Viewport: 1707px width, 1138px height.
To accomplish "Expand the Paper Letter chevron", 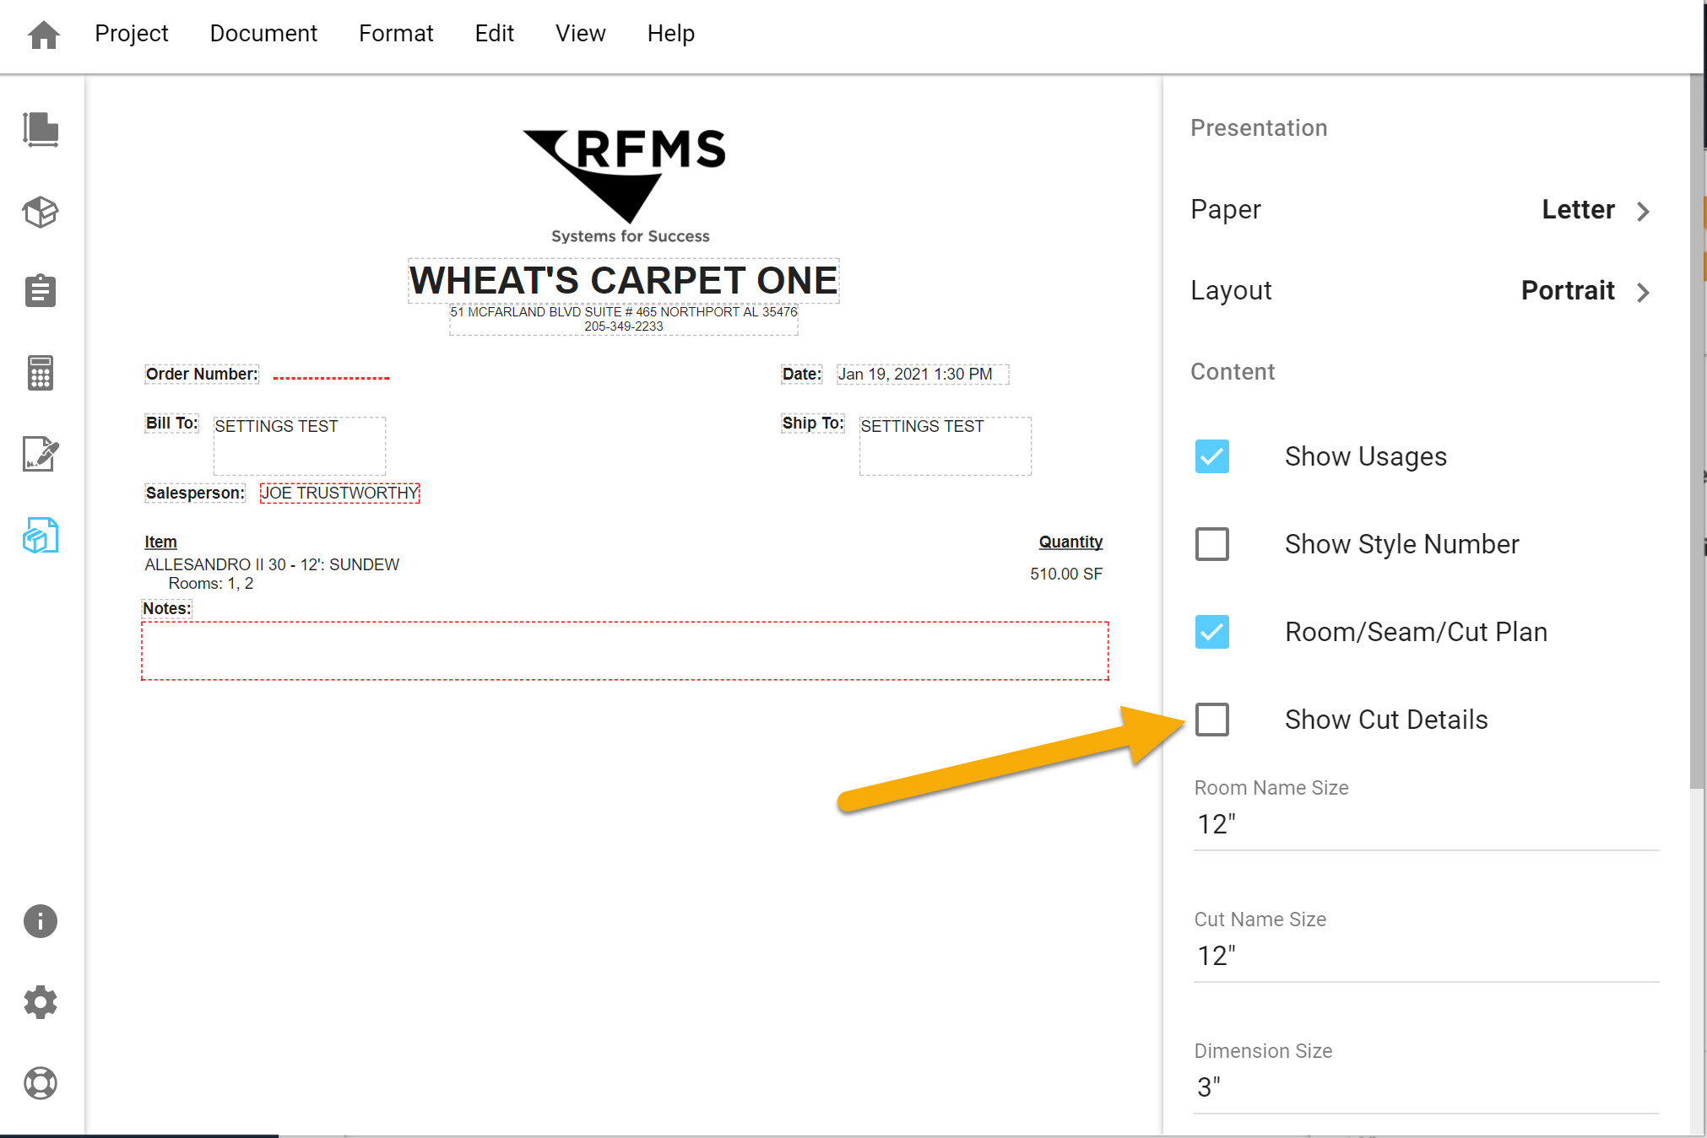I will click(x=1643, y=211).
